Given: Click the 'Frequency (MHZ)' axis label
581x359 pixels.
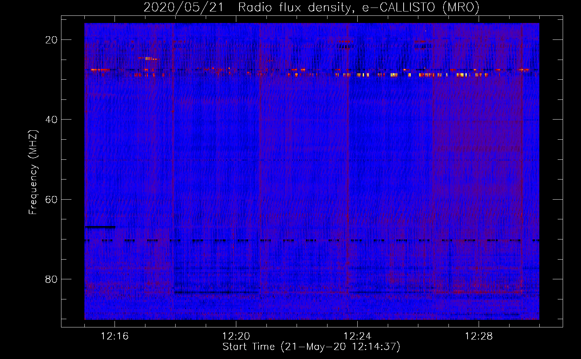Looking at the screenshot, I should [33, 172].
